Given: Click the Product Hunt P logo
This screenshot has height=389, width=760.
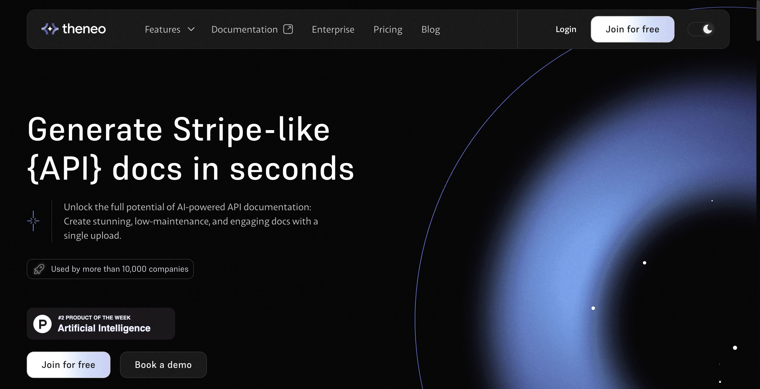Looking at the screenshot, I should pyautogui.click(x=42, y=324).
